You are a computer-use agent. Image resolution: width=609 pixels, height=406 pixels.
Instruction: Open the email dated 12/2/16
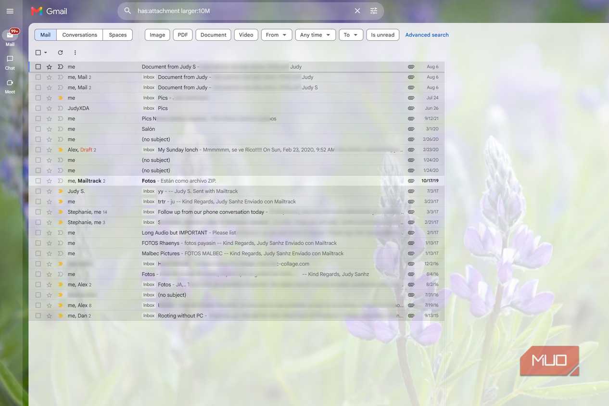pyautogui.click(x=237, y=264)
